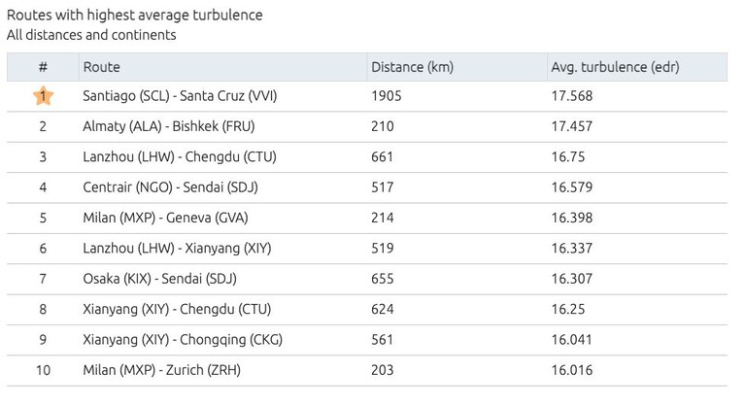Click the title Routes with highest average turbulence
Image resolution: width=745 pixels, height=406 pixels.
(134, 16)
